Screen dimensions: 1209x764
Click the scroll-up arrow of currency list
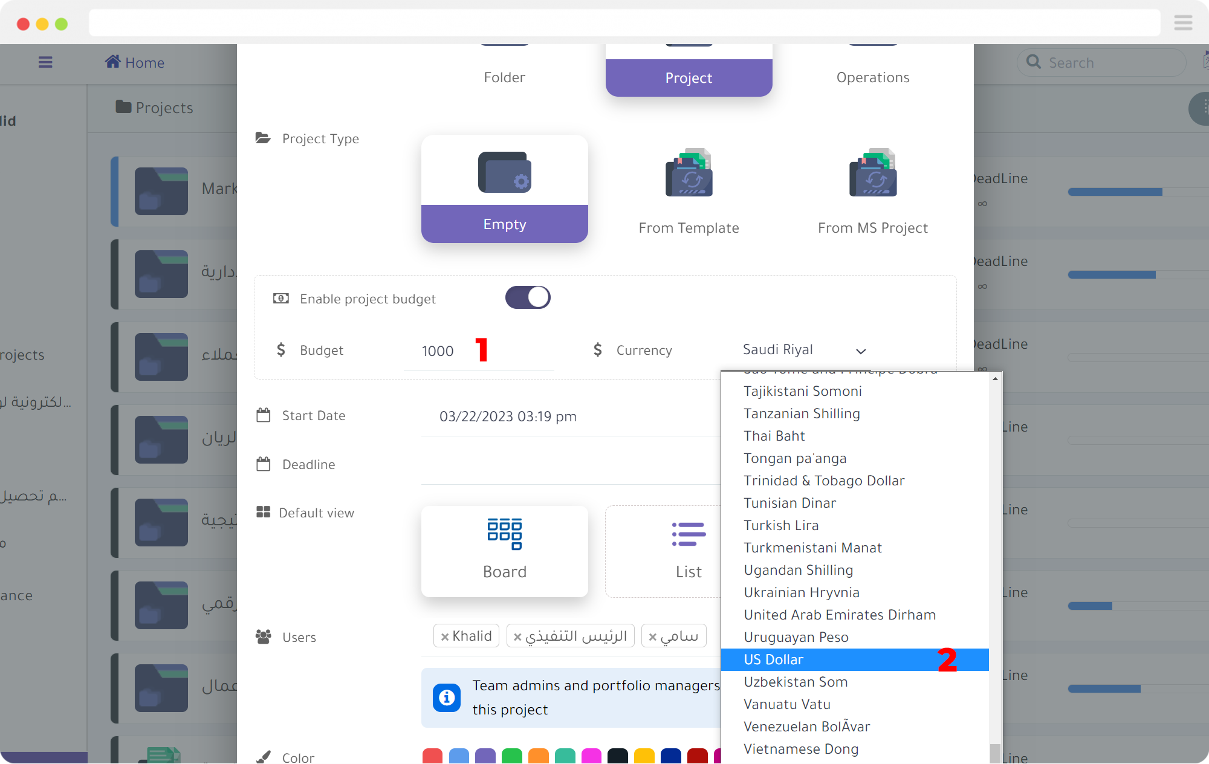[x=995, y=379]
